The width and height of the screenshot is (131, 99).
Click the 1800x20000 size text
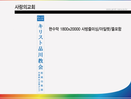tap(70, 29)
